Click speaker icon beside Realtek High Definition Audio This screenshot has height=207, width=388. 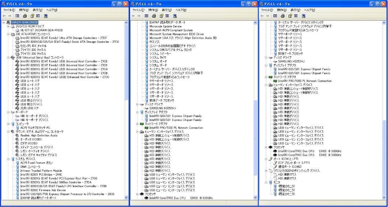[17, 136]
